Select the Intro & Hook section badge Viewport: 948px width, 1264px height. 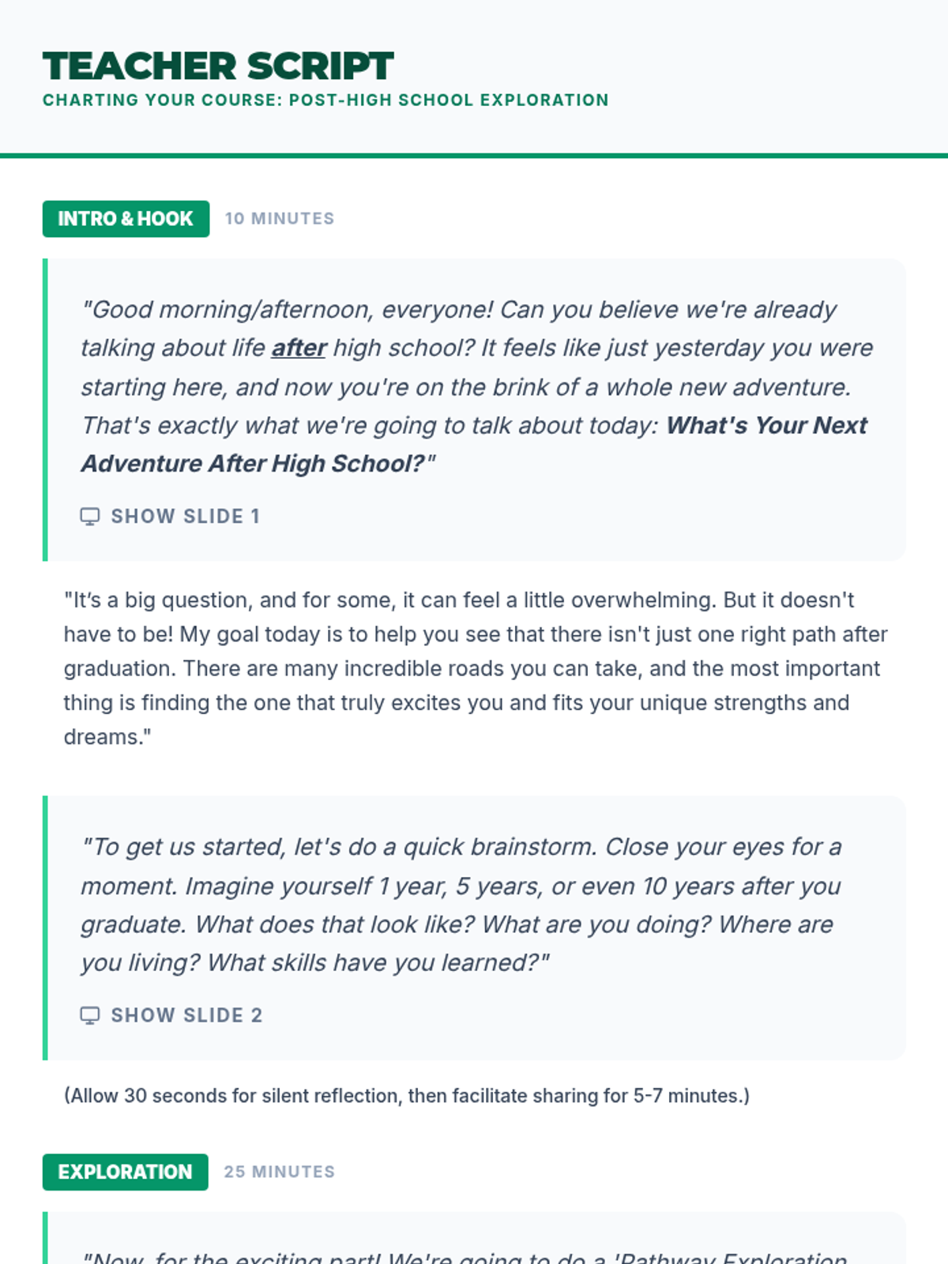click(x=126, y=219)
